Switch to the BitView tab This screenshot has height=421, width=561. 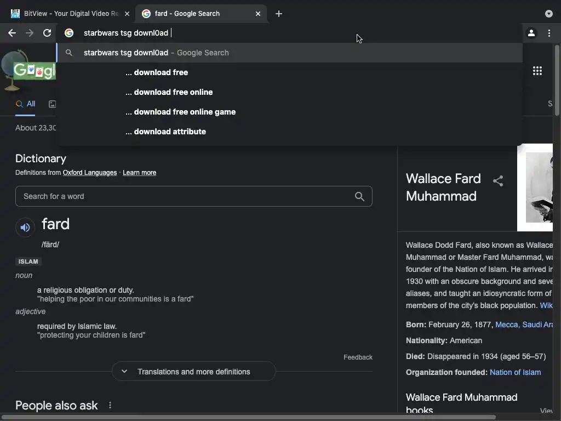(68, 14)
